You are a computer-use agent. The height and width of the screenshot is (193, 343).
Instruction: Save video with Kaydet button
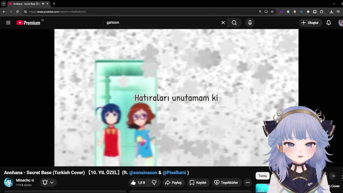click(x=198, y=183)
